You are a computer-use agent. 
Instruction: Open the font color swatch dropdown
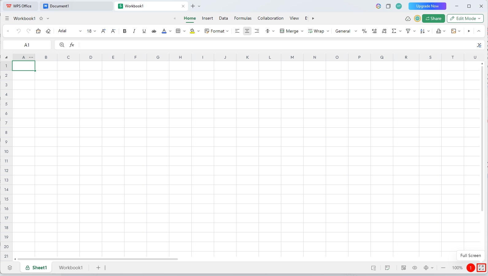pos(170,31)
